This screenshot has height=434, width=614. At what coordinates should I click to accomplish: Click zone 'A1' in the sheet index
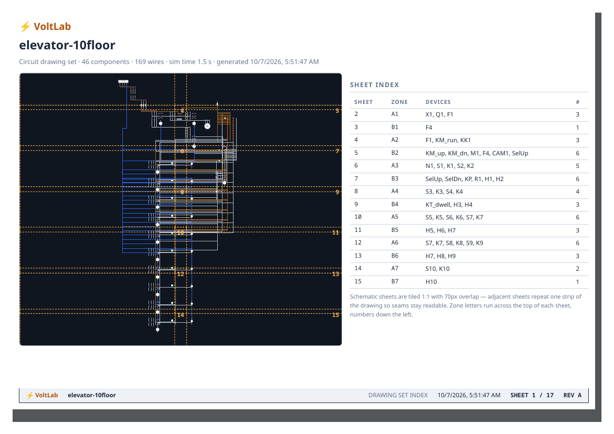pyautogui.click(x=395, y=114)
